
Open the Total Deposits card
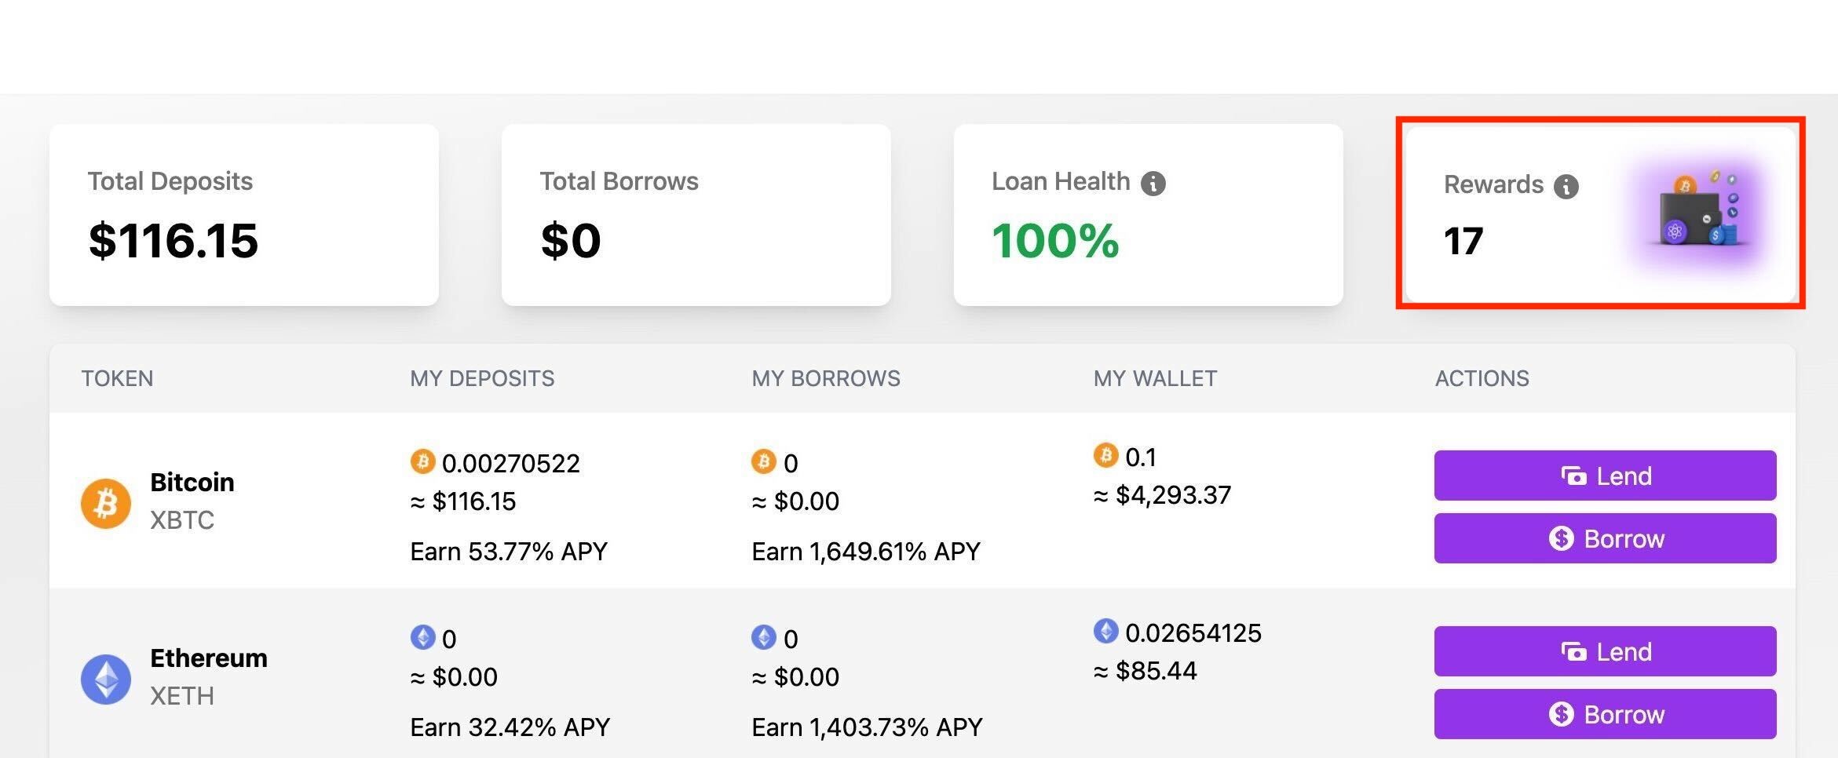coord(243,215)
